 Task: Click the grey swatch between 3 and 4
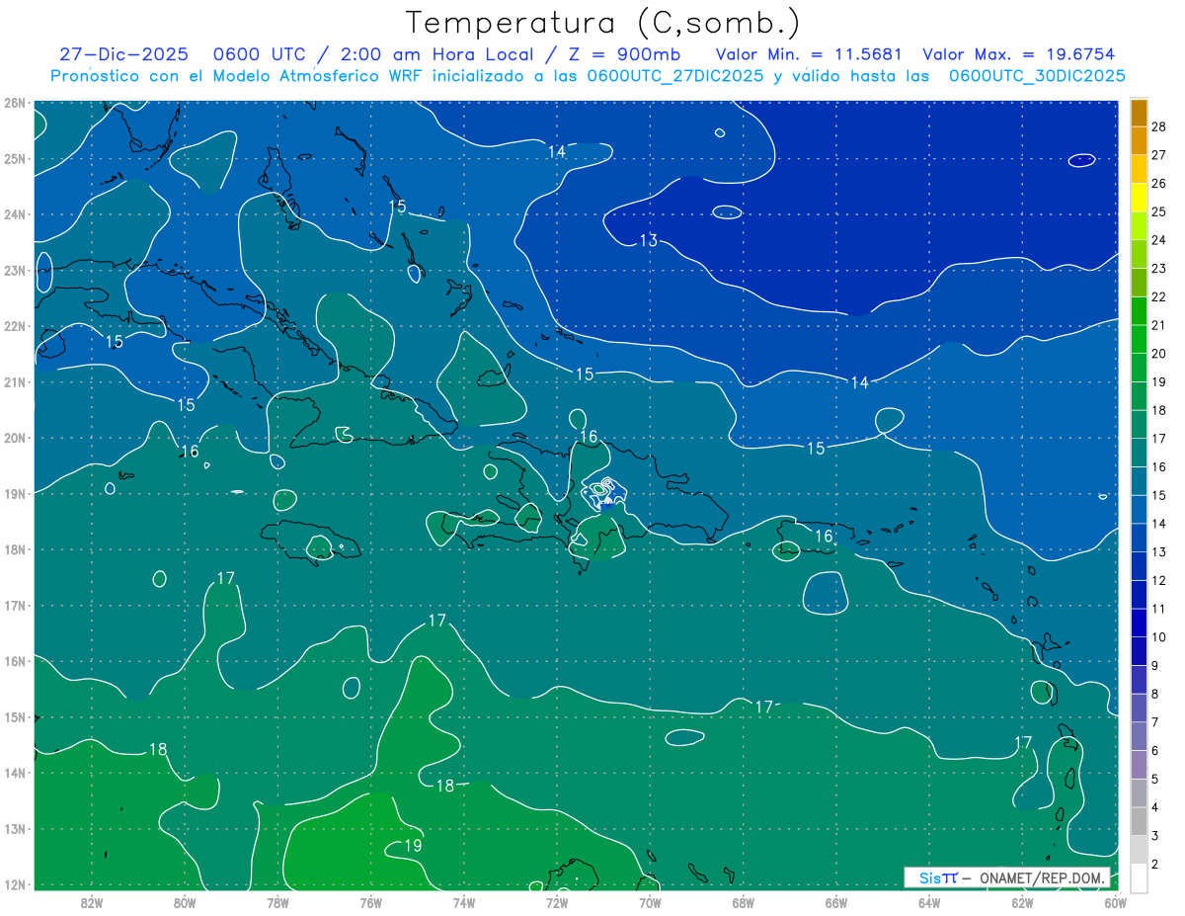1139,821
